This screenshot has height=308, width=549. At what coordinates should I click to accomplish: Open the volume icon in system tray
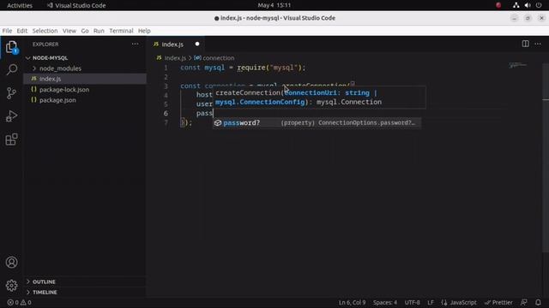[x=528, y=5]
